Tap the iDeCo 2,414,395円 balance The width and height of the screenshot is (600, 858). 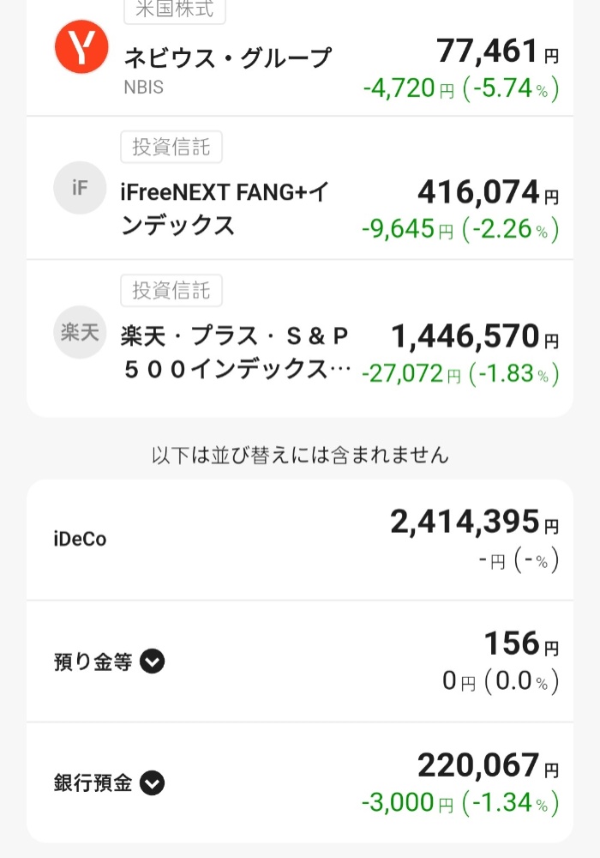[x=474, y=522]
